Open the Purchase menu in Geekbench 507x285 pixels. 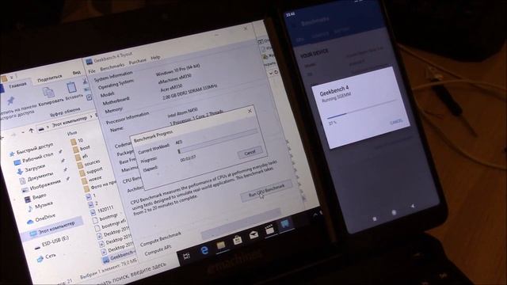point(137,61)
